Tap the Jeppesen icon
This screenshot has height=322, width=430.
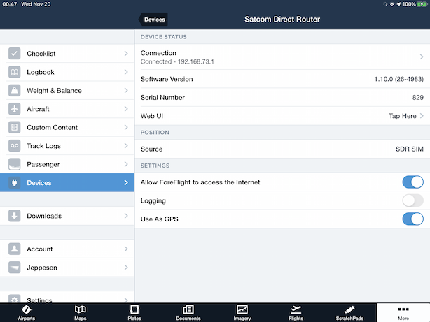coord(14,268)
